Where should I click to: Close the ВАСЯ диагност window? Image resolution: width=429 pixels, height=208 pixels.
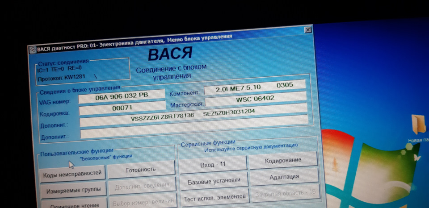coord(308,30)
